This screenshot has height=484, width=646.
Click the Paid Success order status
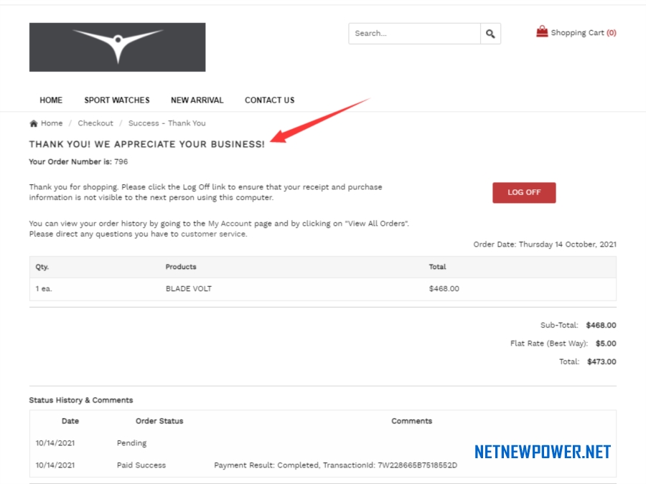141,465
